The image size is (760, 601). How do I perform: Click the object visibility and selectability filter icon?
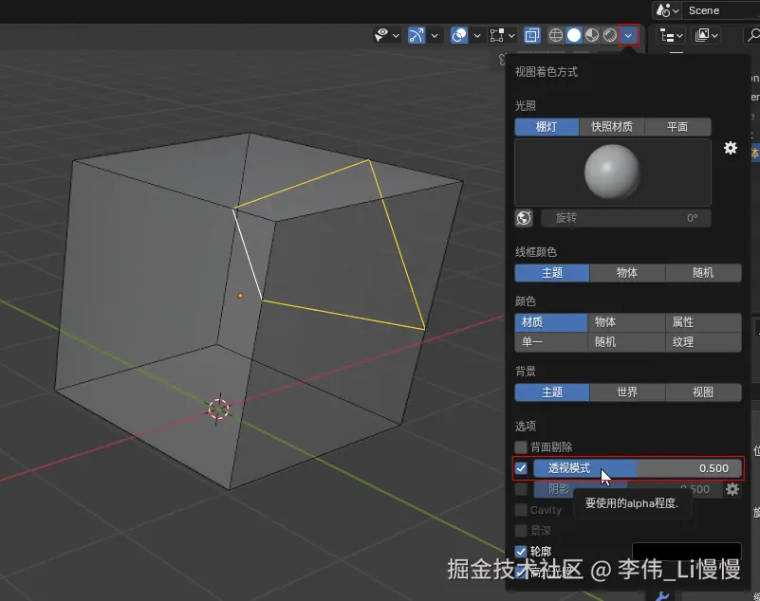click(x=382, y=35)
